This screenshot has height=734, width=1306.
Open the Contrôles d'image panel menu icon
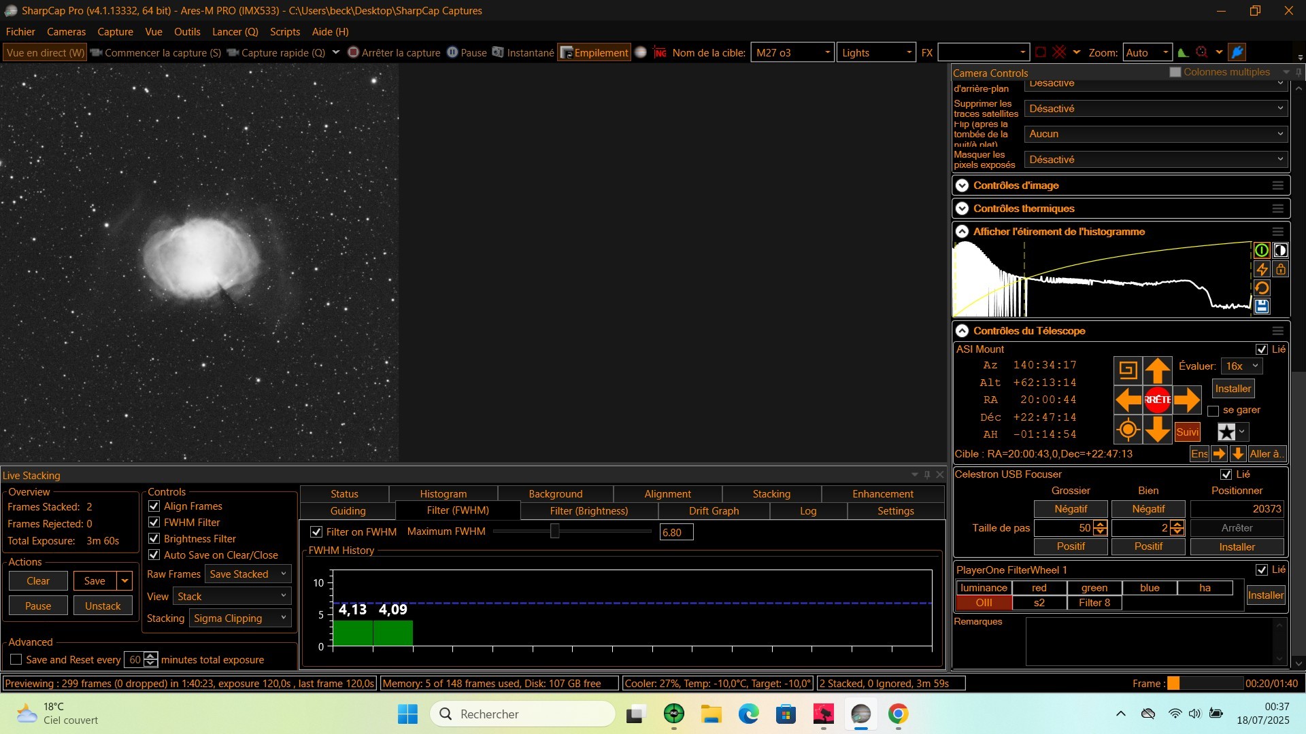[1278, 186]
